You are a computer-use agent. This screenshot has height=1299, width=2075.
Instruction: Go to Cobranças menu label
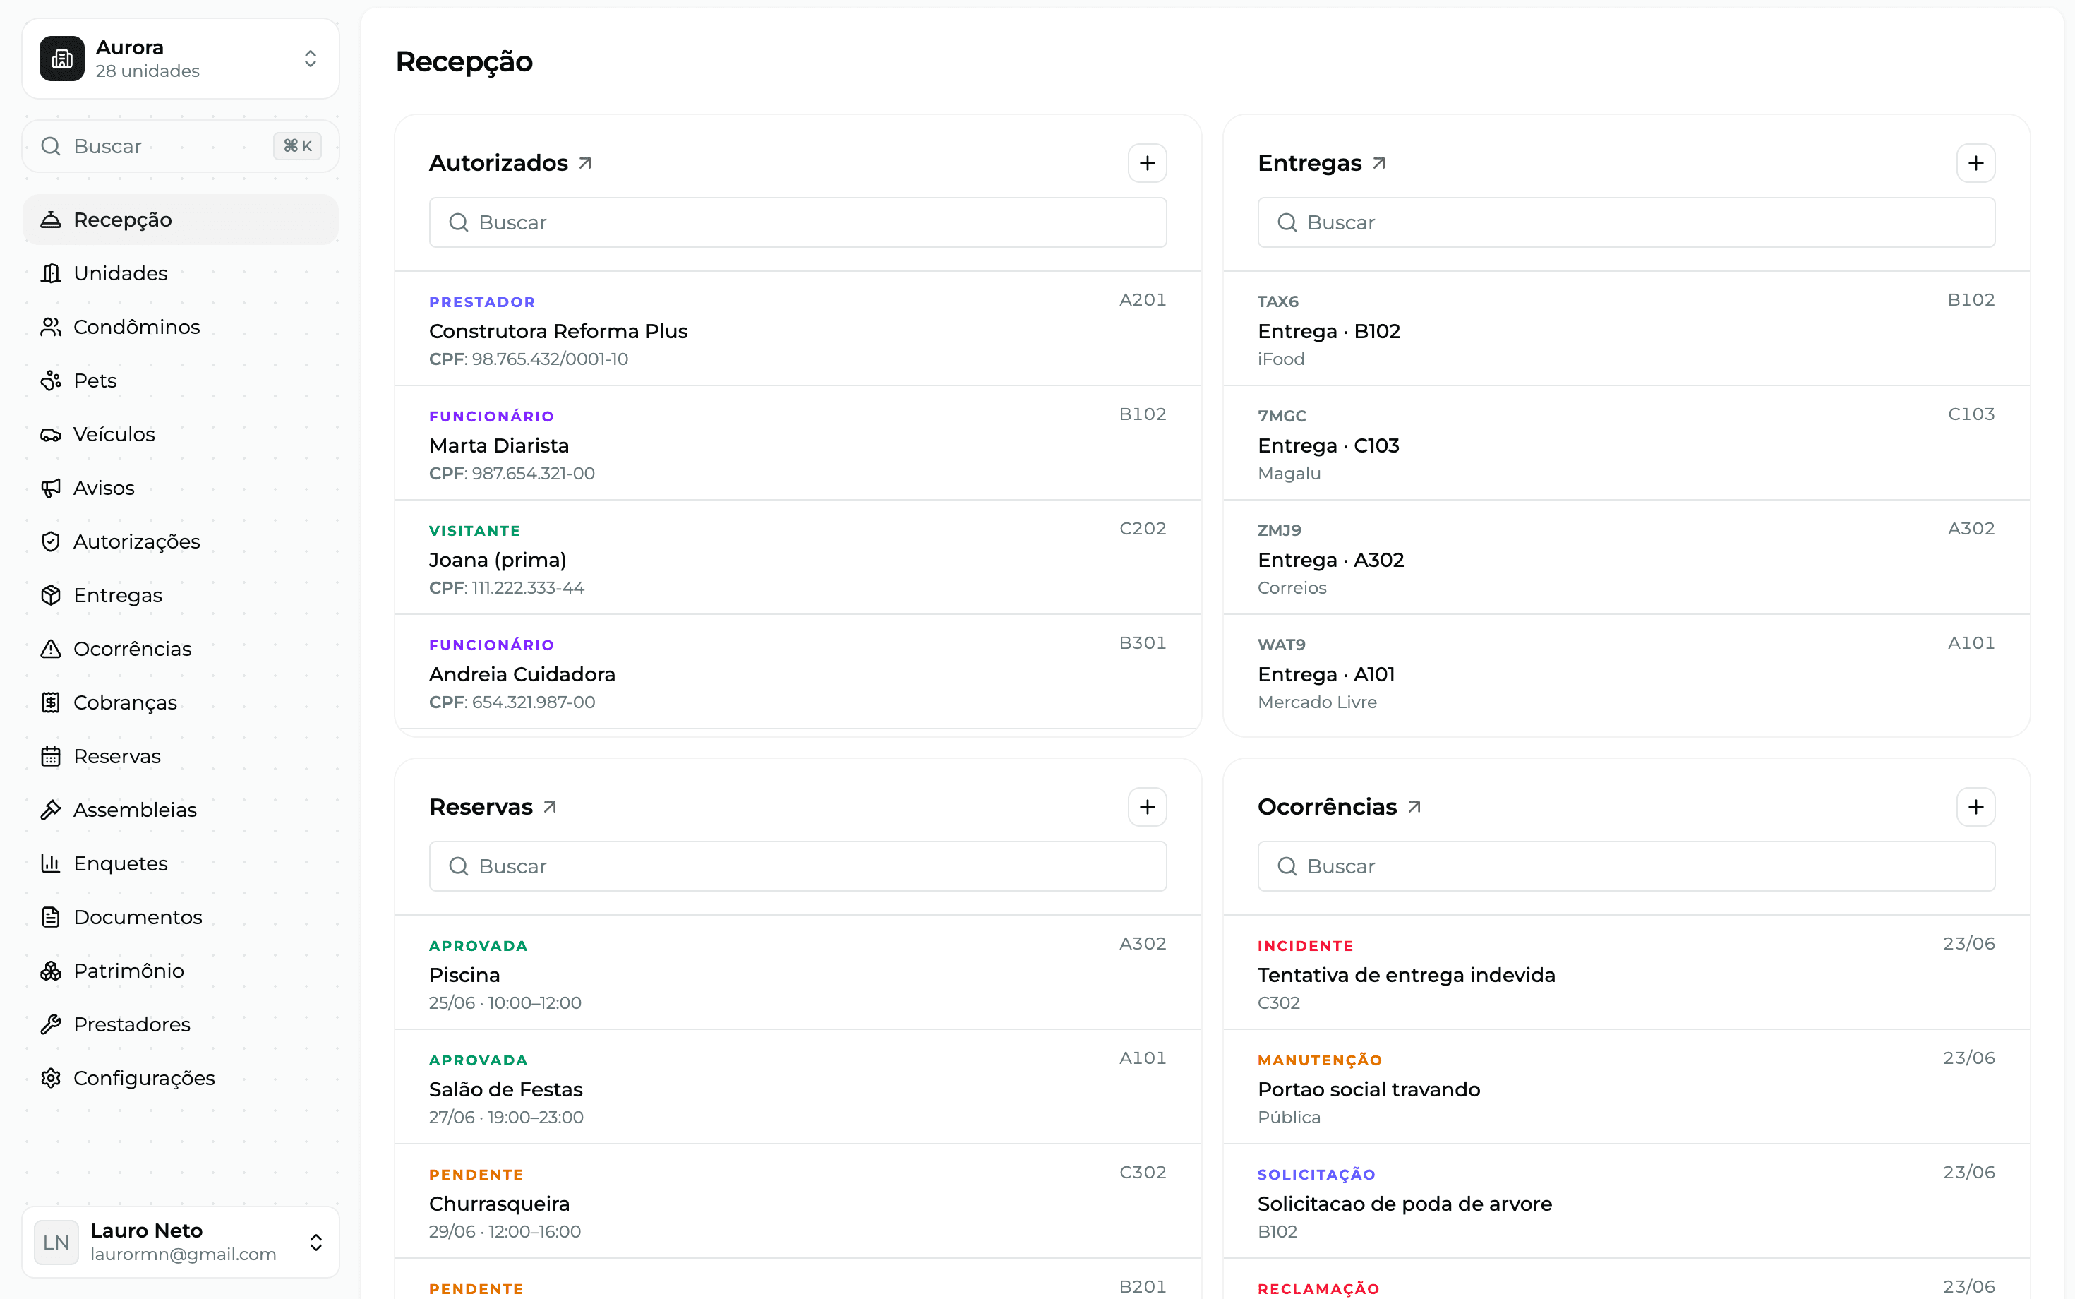(x=126, y=702)
